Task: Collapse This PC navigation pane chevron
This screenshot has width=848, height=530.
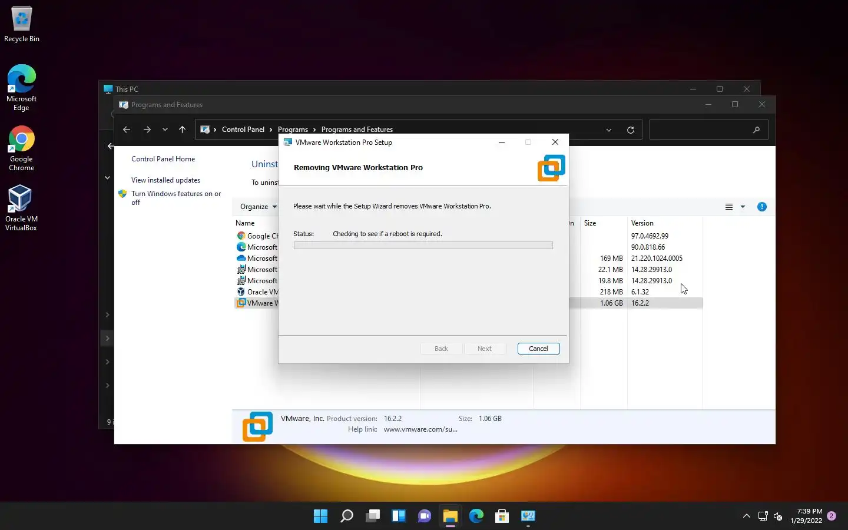Action: tap(107, 177)
